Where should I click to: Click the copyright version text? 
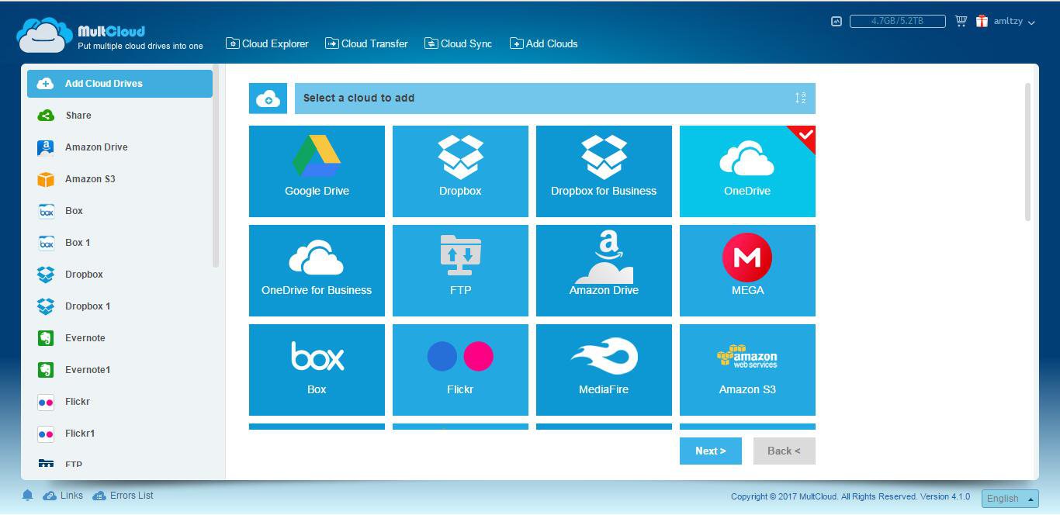pos(850,496)
